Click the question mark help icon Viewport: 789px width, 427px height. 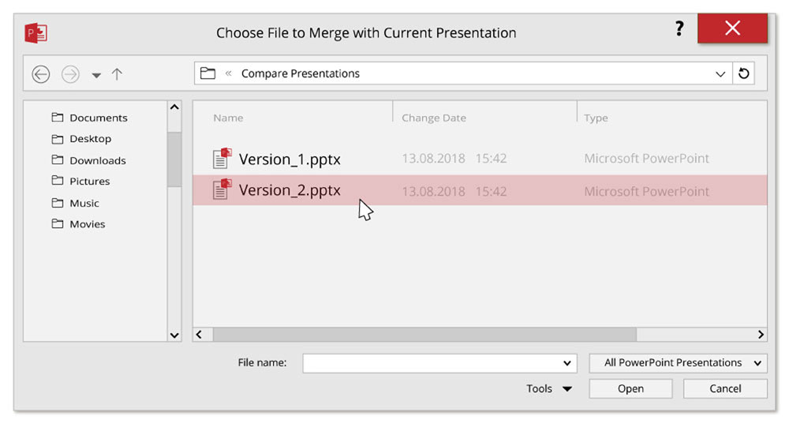(x=679, y=29)
